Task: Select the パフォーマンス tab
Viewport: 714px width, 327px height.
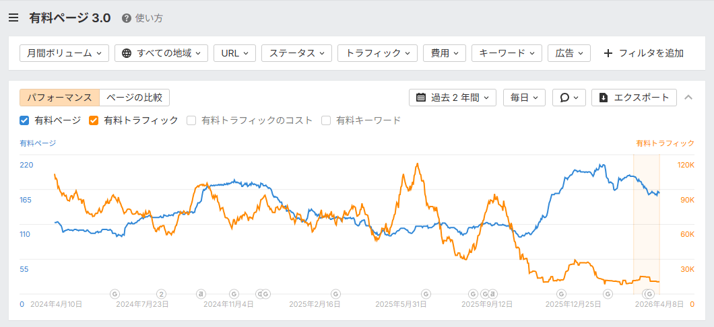Action: coord(59,98)
